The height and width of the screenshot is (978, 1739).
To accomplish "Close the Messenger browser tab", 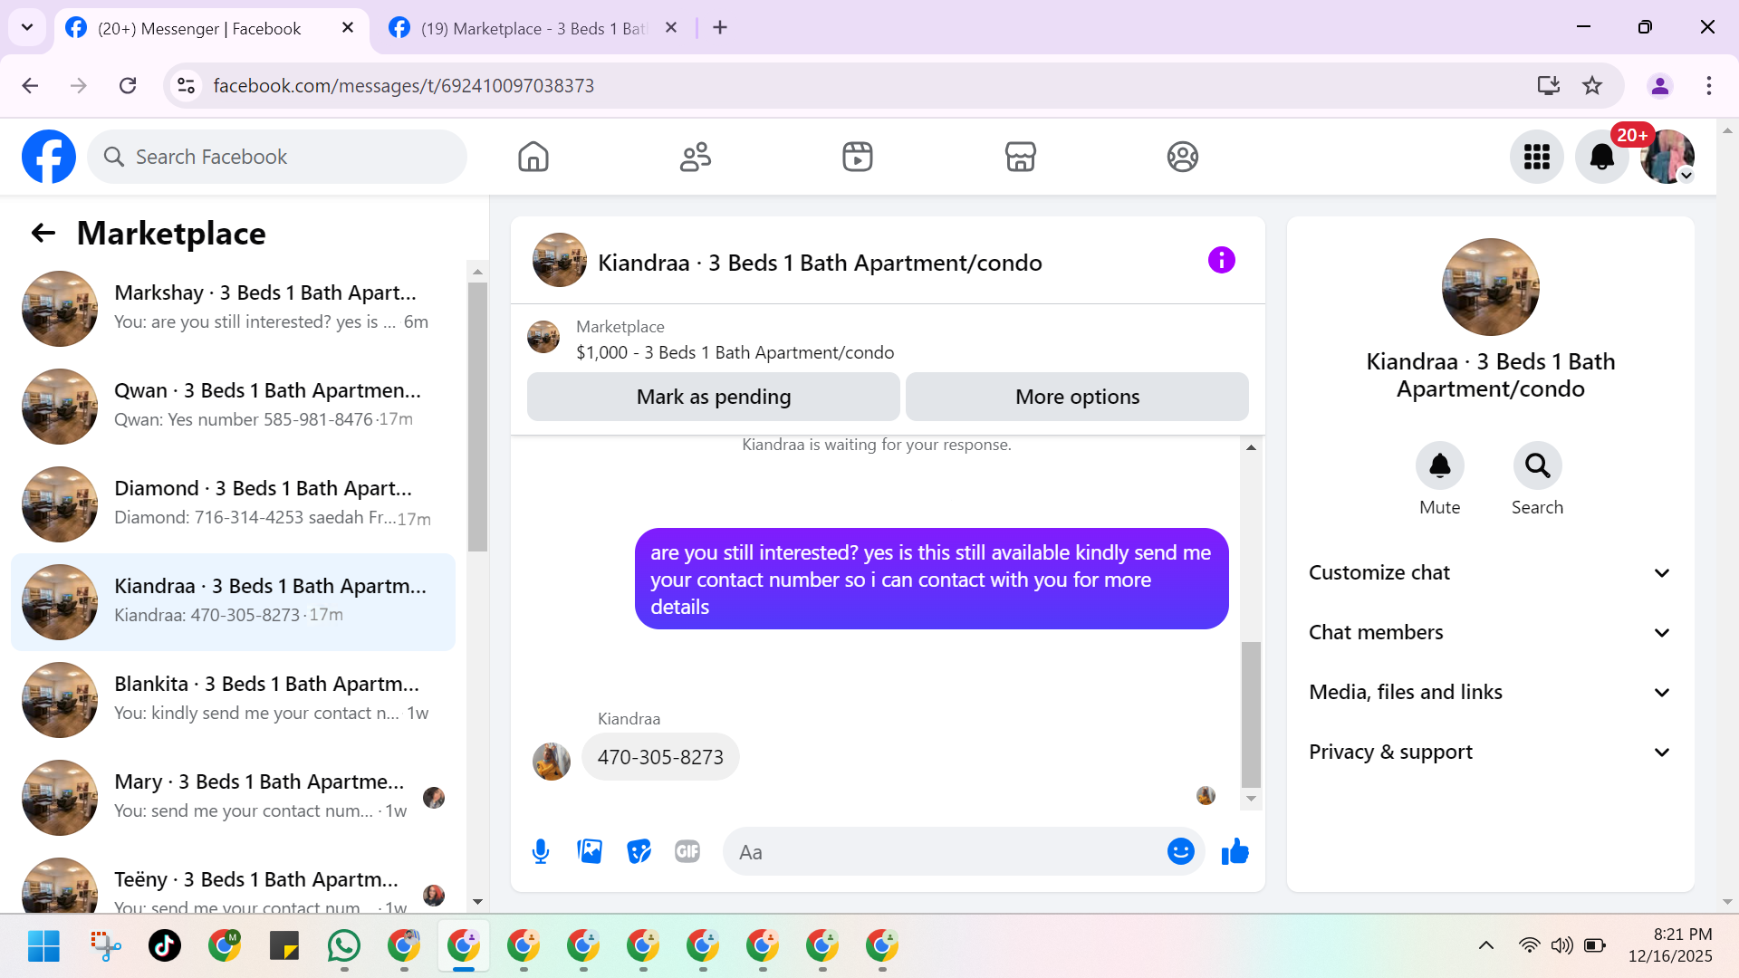I will (348, 28).
